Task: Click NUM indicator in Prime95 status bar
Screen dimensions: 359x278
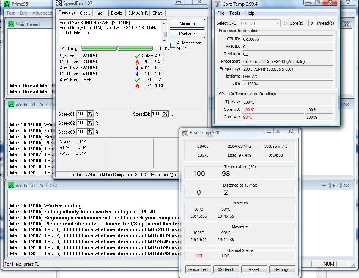Action: click(328, 264)
